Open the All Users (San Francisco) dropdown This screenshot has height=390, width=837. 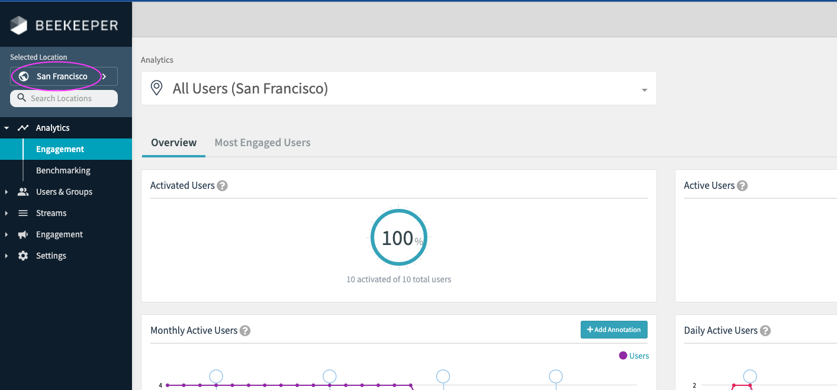398,89
